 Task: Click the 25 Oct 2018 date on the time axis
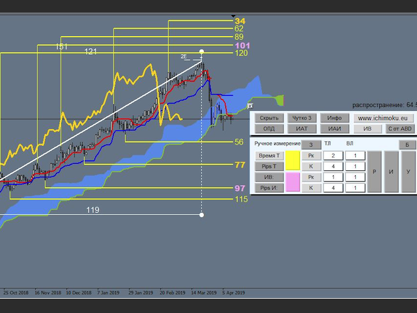click(16, 293)
